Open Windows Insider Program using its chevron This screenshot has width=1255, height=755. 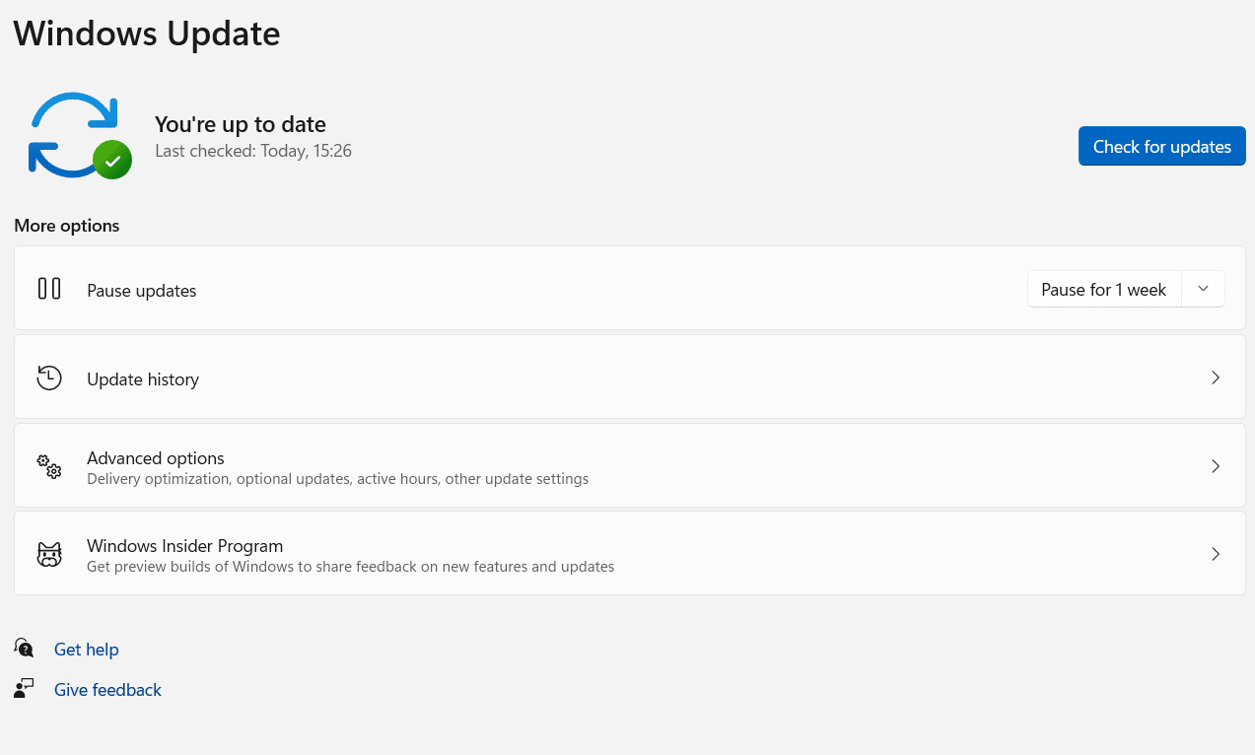1216,554
